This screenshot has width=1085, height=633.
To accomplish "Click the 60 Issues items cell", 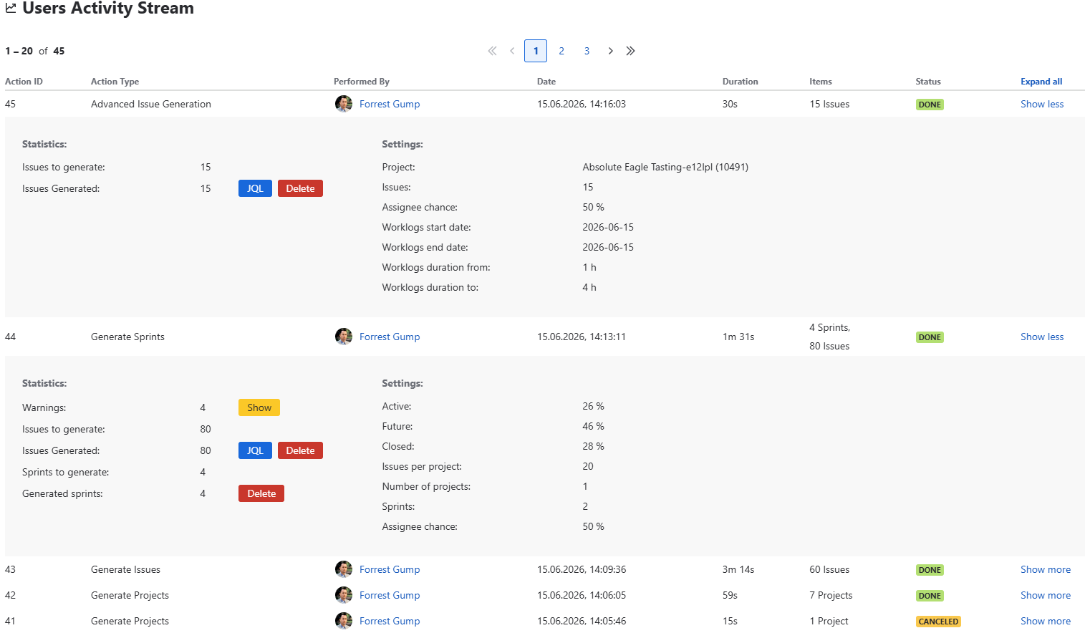I will (829, 569).
